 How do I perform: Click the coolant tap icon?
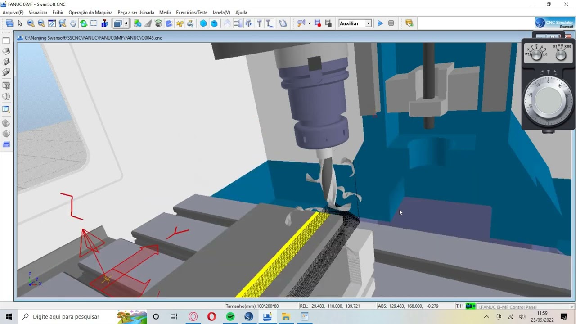click(190, 23)
